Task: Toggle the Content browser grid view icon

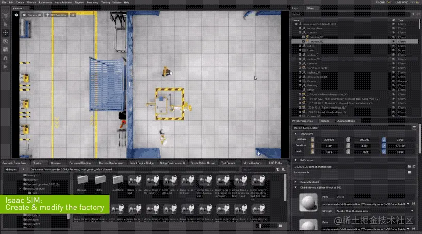Action: point(280,226)
